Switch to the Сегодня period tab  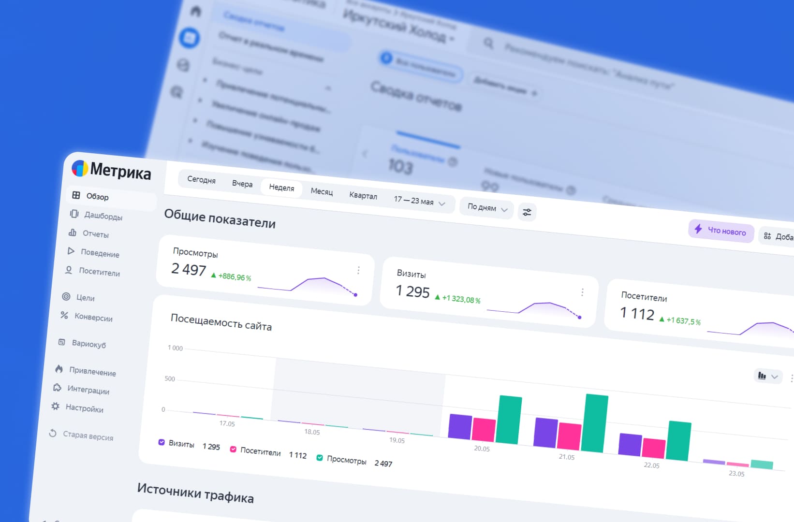click(x=201, y=179)
